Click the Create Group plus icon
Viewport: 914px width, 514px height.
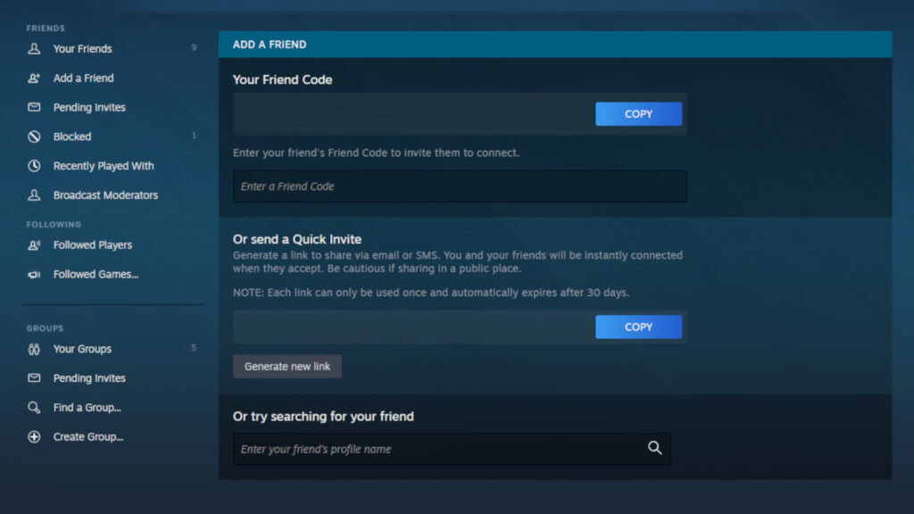(x=32, y=436)
